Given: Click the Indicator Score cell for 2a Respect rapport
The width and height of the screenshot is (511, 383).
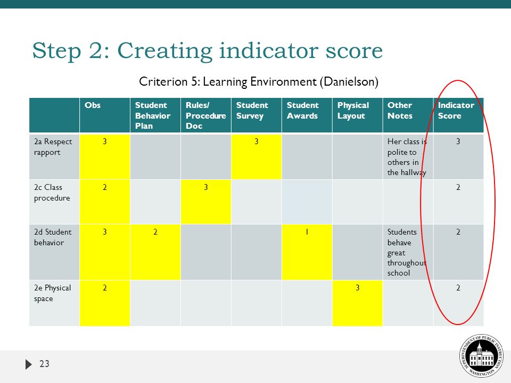Looking at the screenshot, I should (x=458, y=156).
